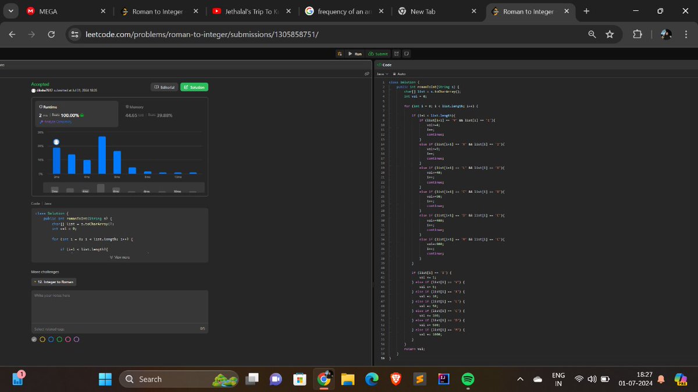
Task: Switch to the MEGA browser tab
Action: tap(67, 11)
